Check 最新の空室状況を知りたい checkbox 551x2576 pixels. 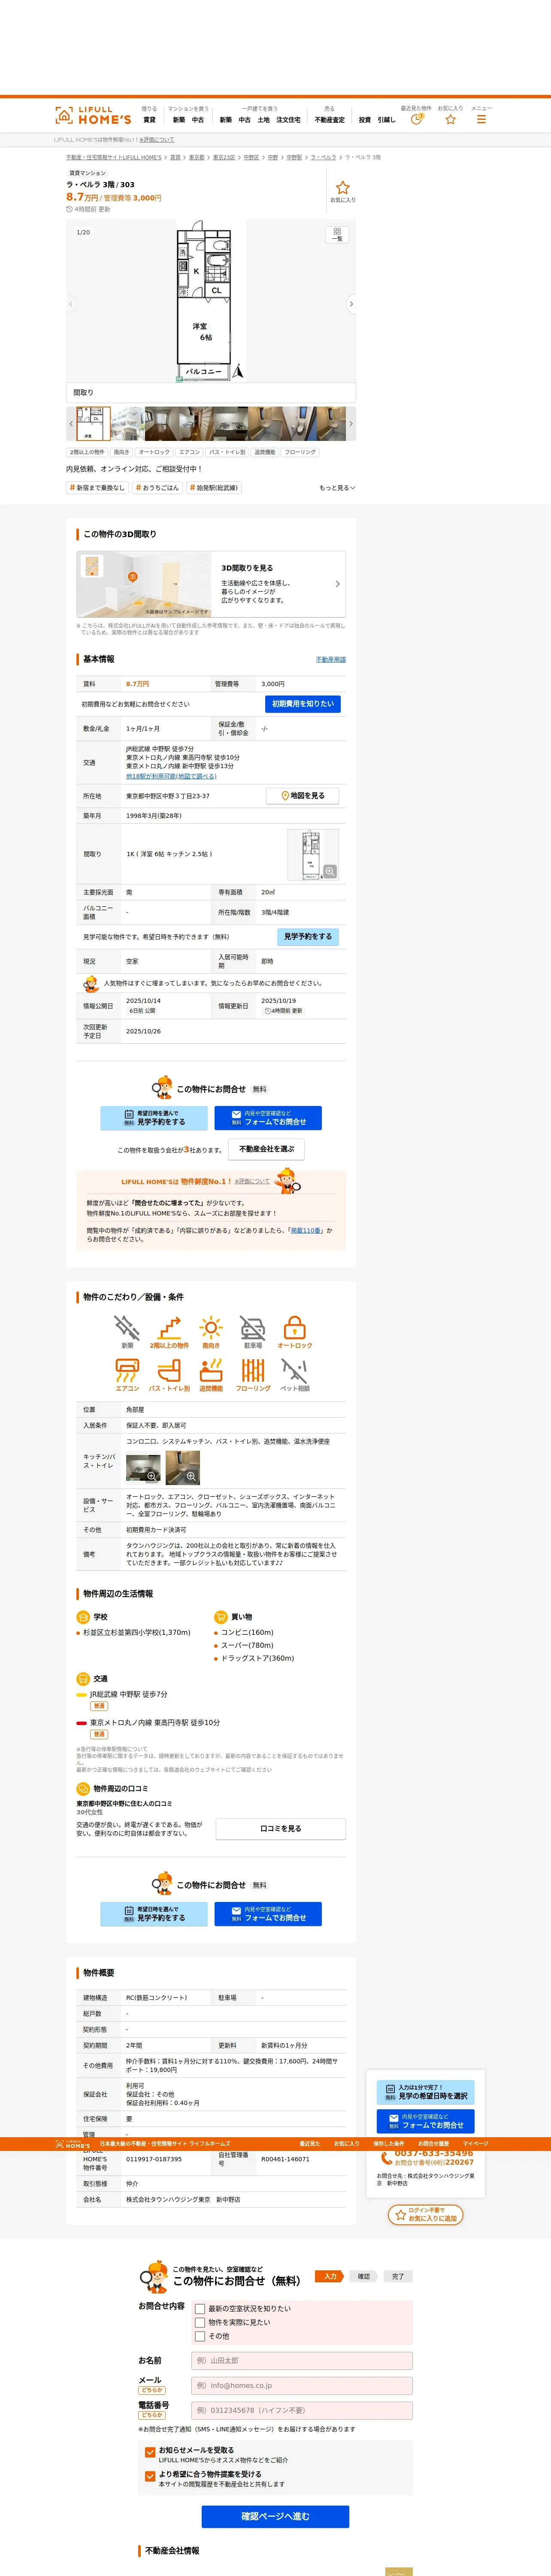(200, 2308)
